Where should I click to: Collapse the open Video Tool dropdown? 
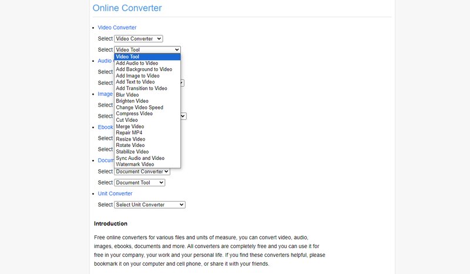[147, 50]
